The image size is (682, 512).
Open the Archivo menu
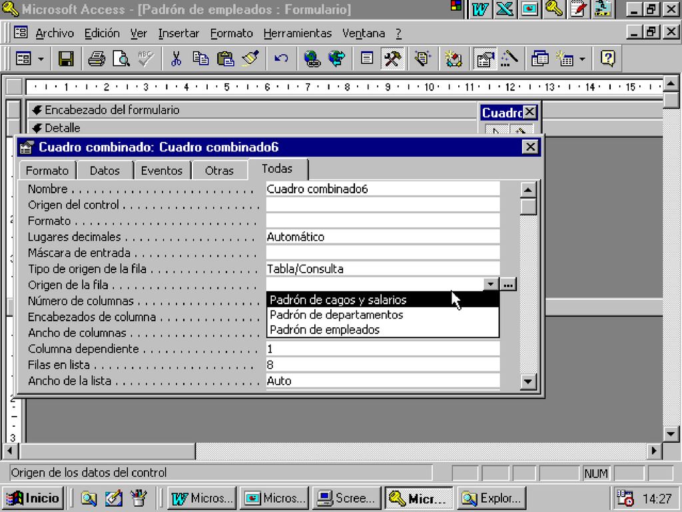(x=55, y=33)
